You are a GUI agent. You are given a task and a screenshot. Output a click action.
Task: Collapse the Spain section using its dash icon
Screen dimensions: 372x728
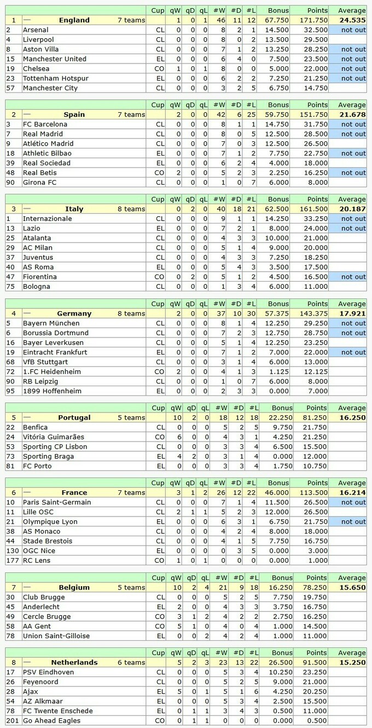point(27,114)
